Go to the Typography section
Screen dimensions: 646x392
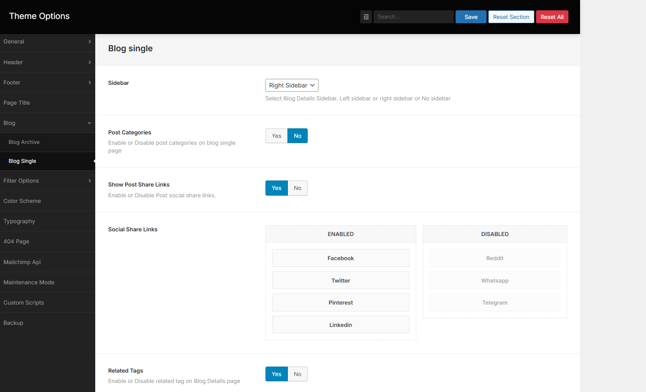click(x=19, y=221)
